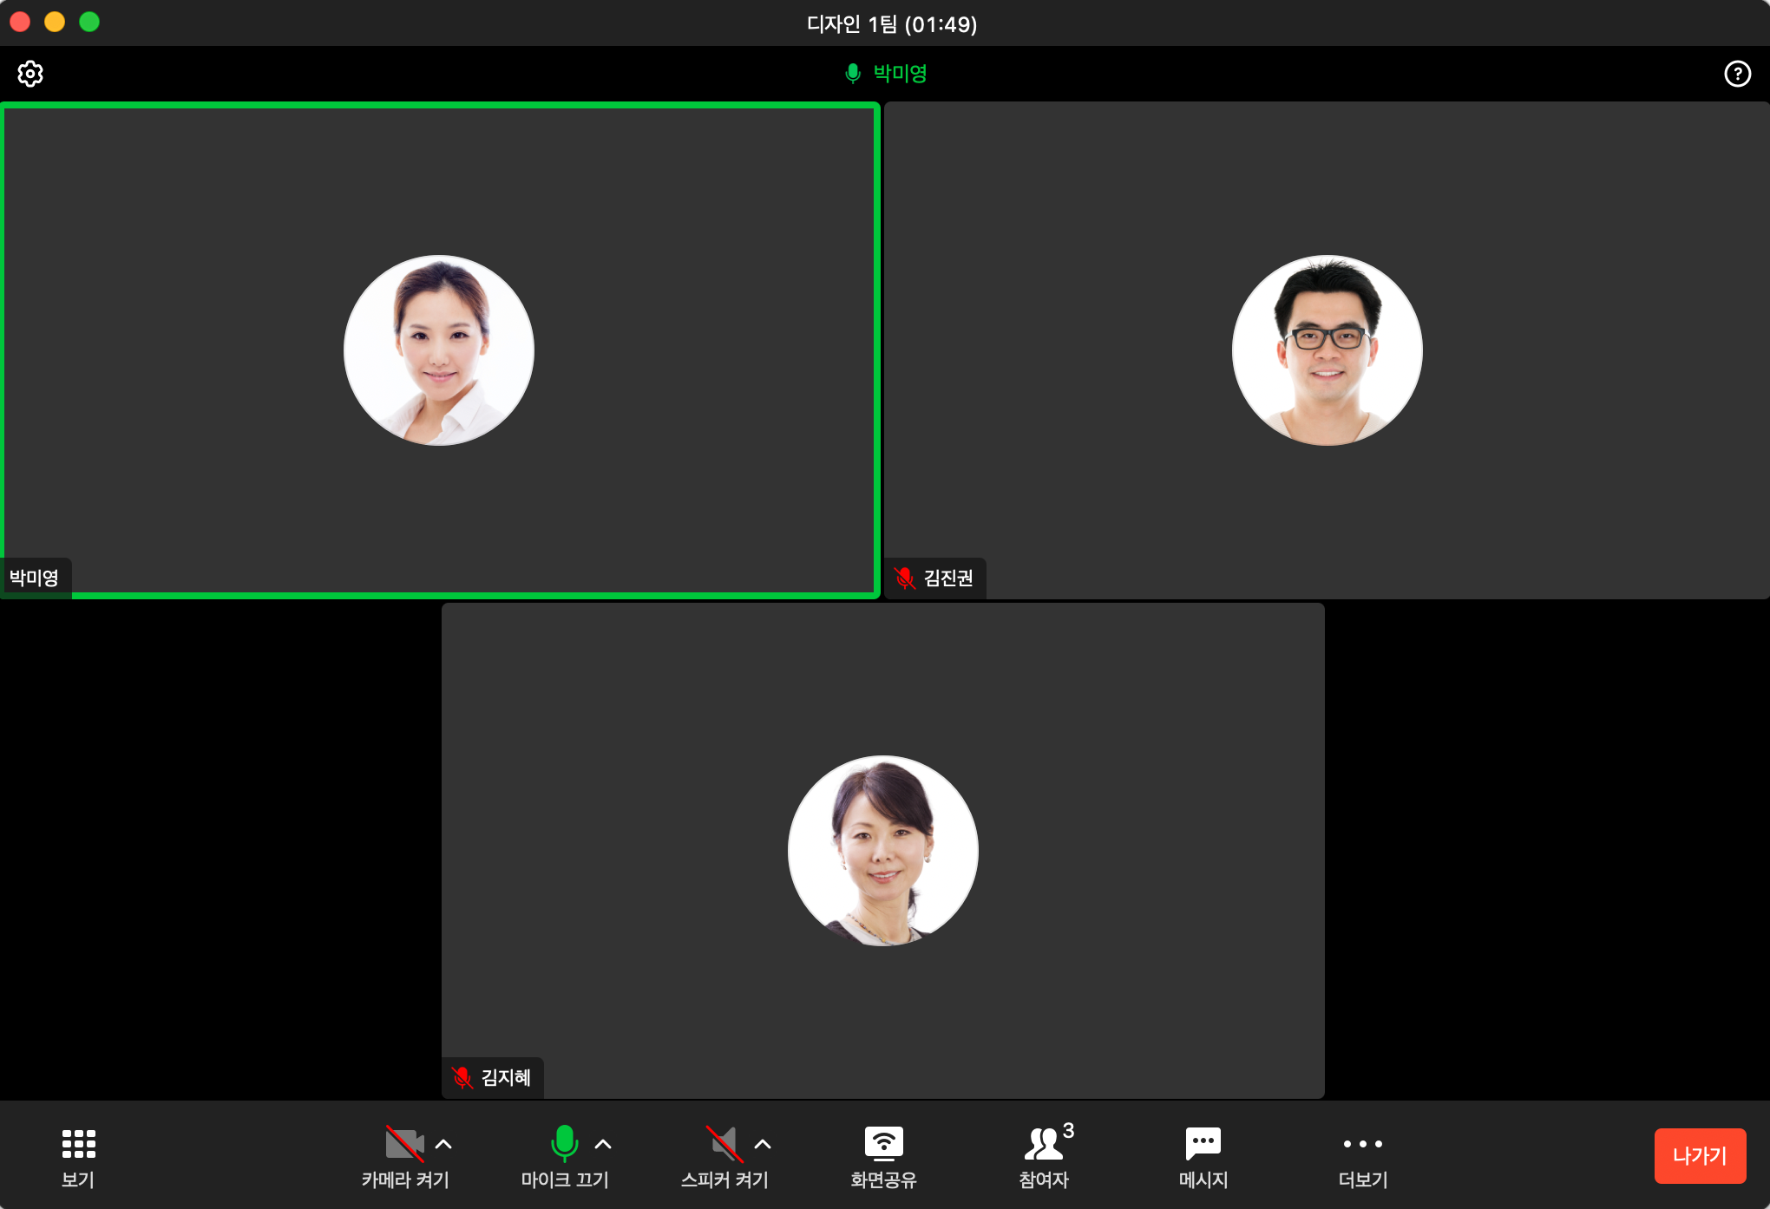Viewport: 1770px width, 1209px height.
Task: Mute the microphone with 마이크 끄기
Action: click(564, 1144)
